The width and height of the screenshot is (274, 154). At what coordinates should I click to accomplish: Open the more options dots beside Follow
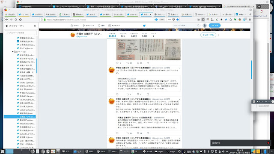pos(219,35)
